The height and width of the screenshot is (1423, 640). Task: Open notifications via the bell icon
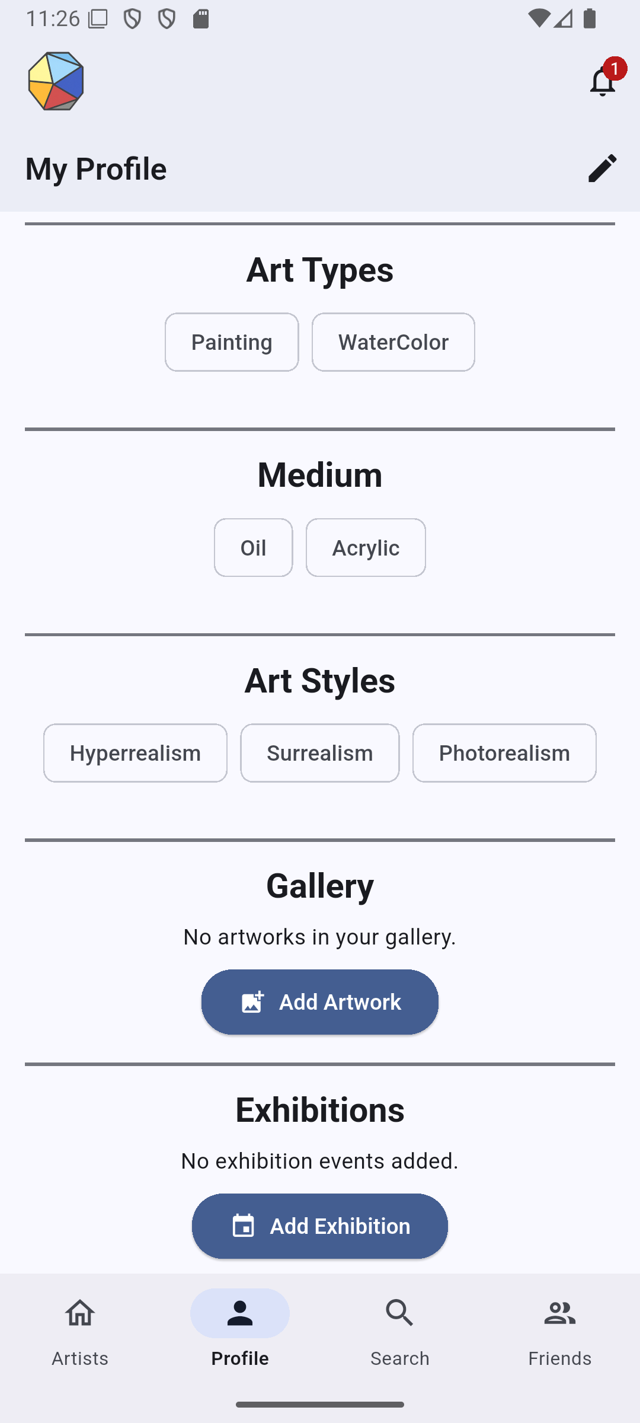point(602,82)
